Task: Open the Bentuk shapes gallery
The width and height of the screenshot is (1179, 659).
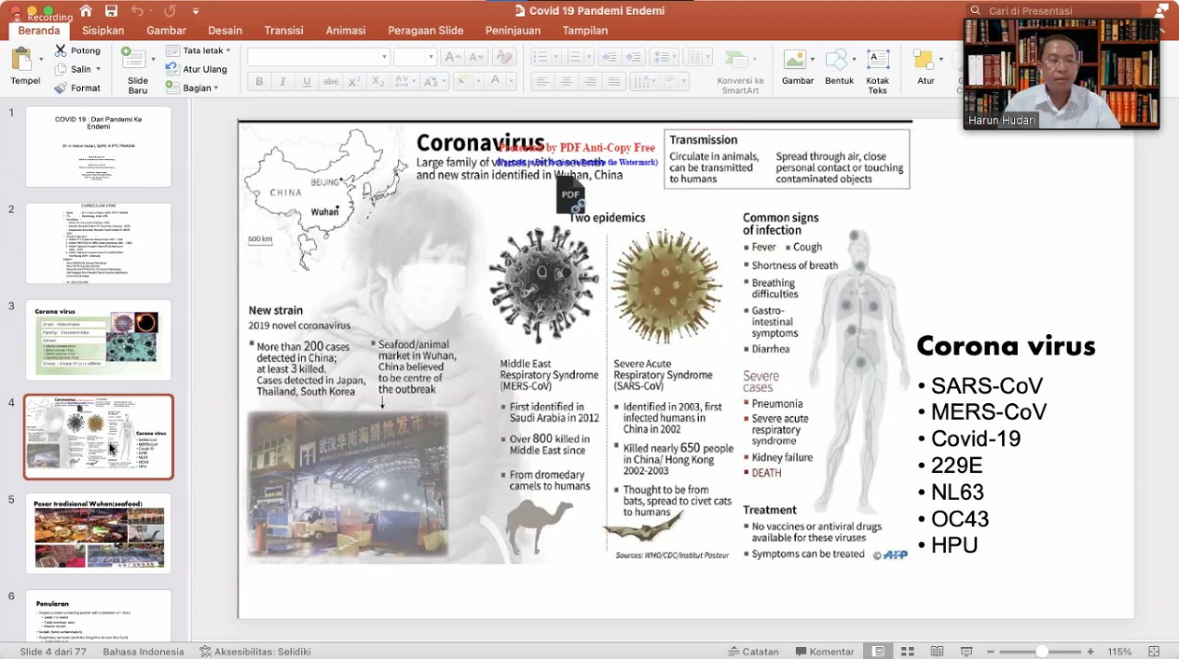Action: pos(839,69)
